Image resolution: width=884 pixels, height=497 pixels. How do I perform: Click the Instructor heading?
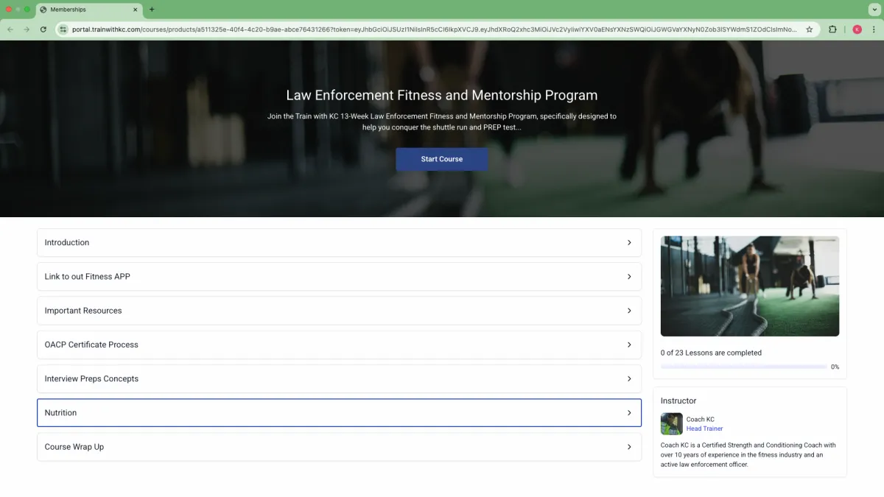tap(678, 401)
